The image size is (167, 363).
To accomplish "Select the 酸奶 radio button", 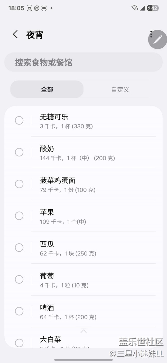I will pyautogui.click(x=19, y=152).
